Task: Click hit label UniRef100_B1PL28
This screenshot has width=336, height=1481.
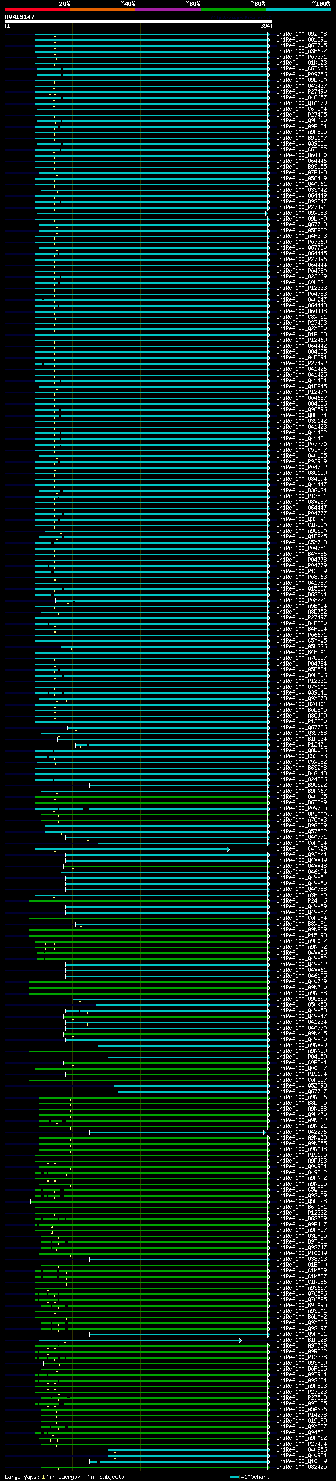Action: point(301,1340)
